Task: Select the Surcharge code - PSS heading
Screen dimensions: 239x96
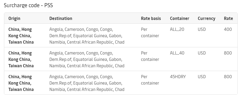Action: click(x=28, y=5)
